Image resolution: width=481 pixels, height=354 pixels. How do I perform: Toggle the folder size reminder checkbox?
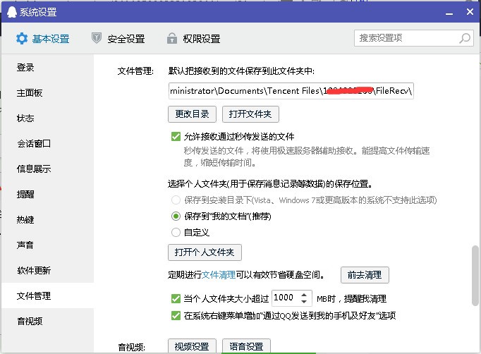[176, 298]
